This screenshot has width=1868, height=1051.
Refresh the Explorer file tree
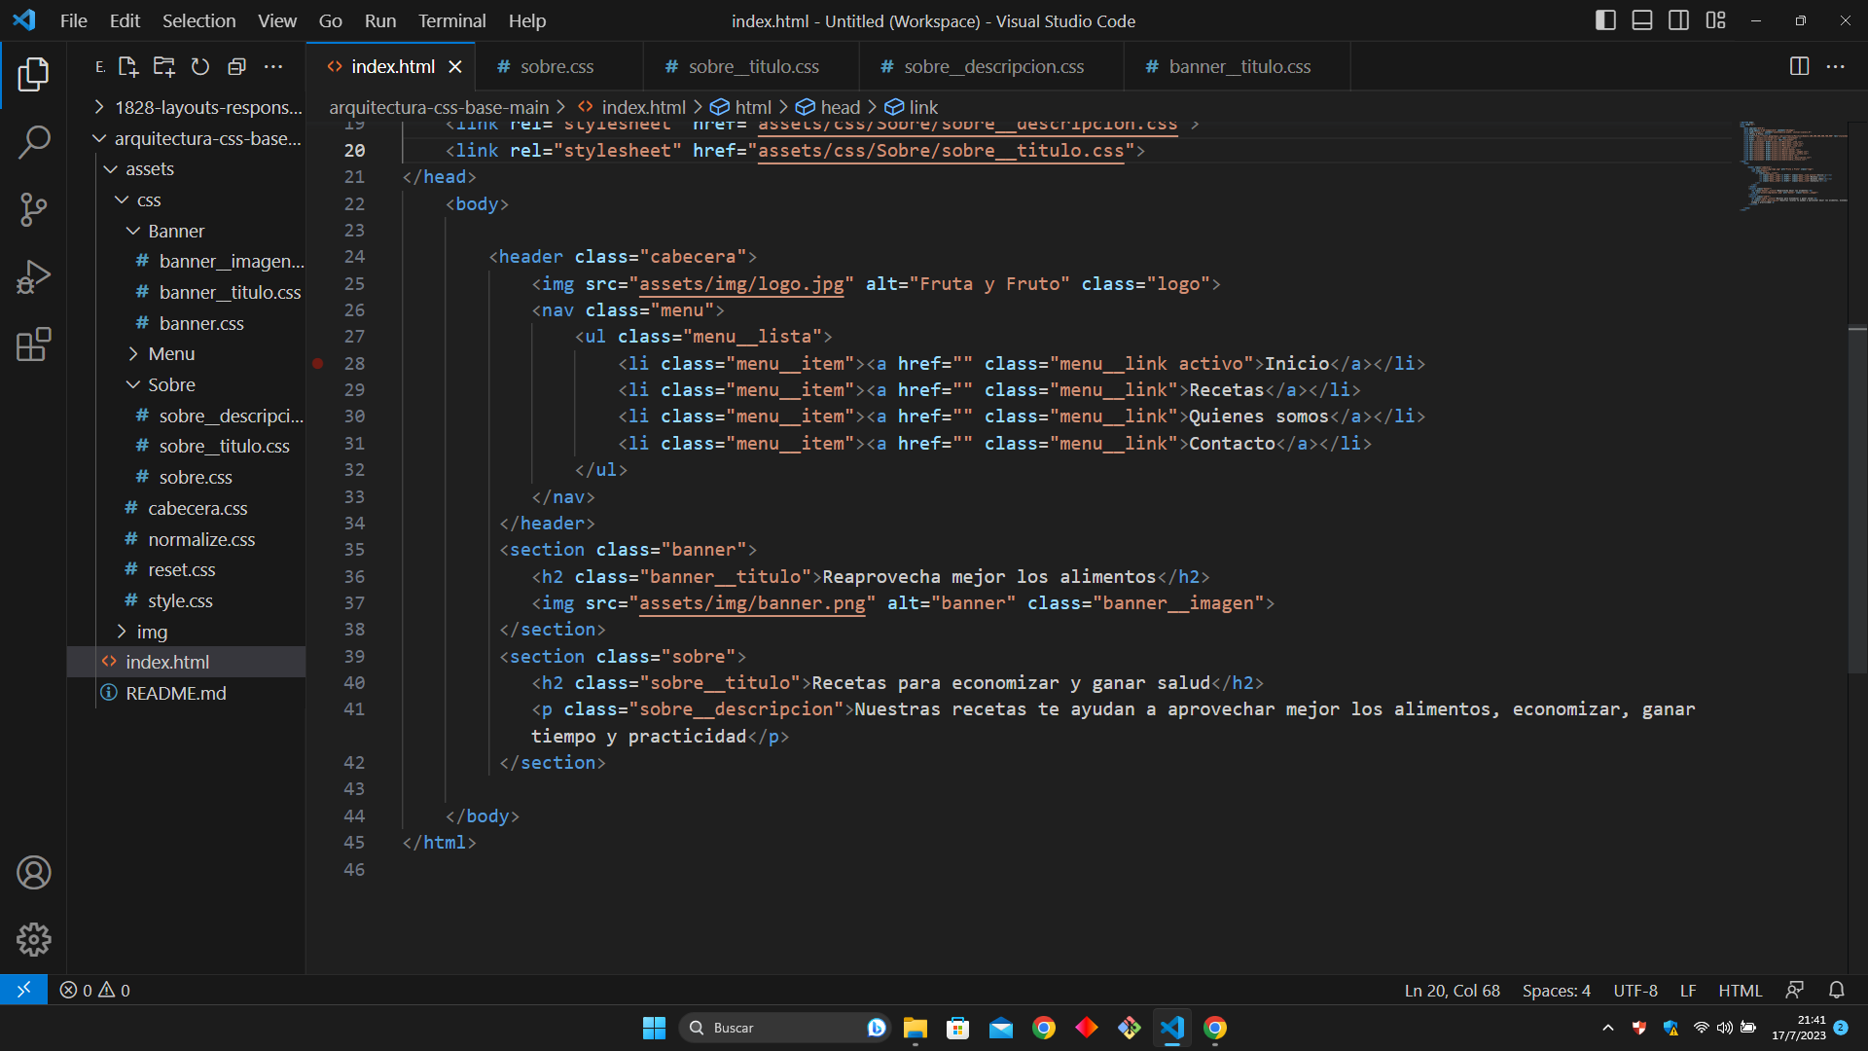(200, 66)
